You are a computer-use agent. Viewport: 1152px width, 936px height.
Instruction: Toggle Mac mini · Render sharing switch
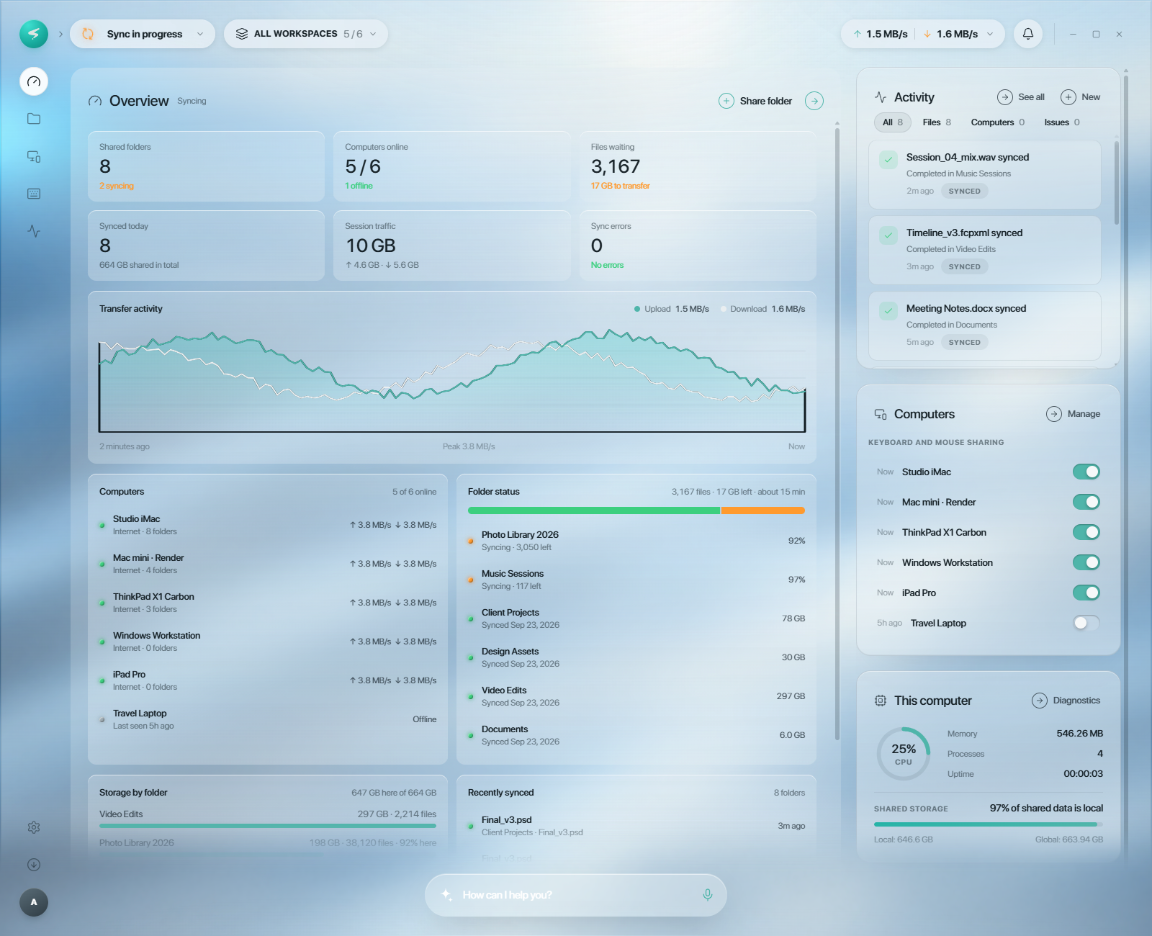click(x=1086, y=502)
